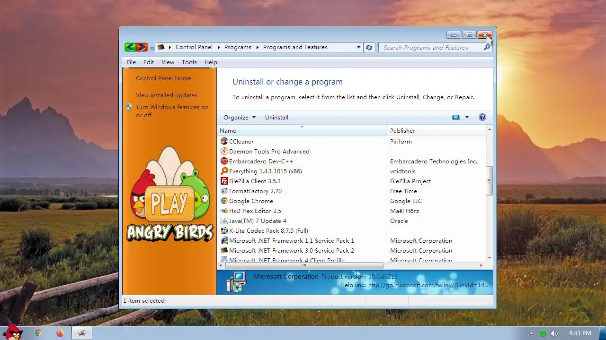The height and width of the screenshot is (340, 606).
Task: Select Embarcadero Dev-C++ icon
Action: pos(224,161)
